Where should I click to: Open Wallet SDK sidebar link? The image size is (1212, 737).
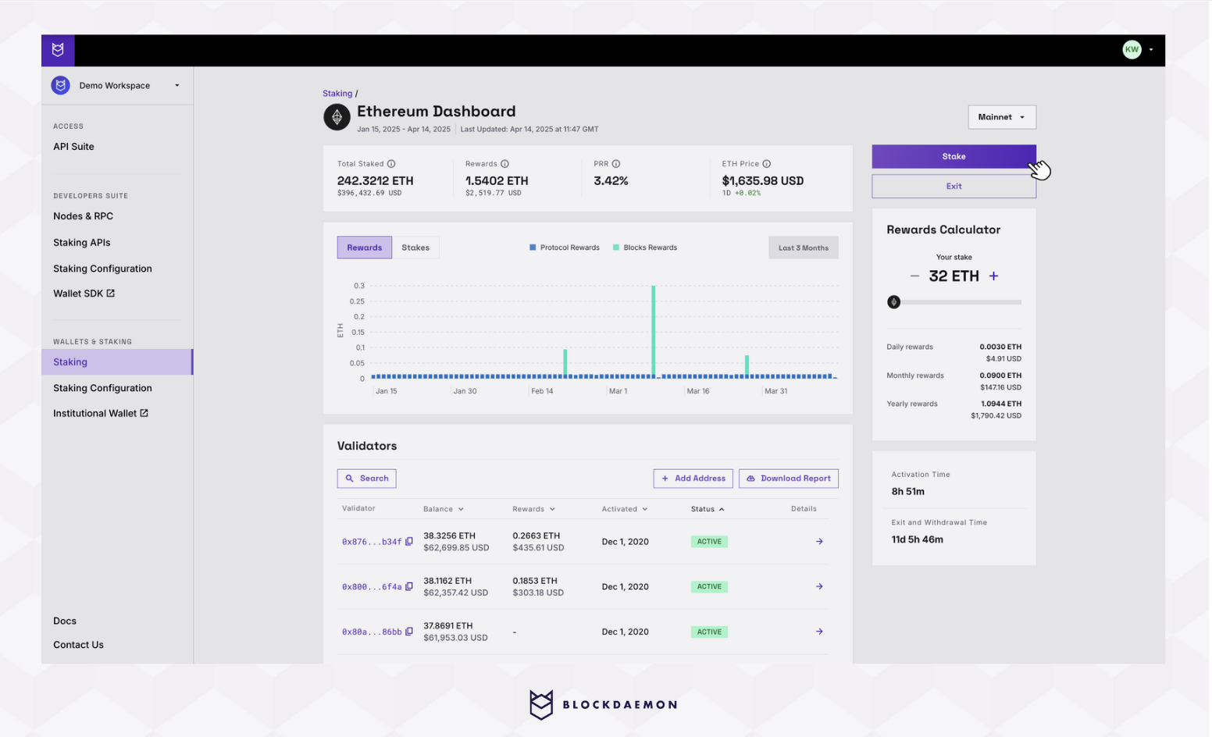(84, 294)
